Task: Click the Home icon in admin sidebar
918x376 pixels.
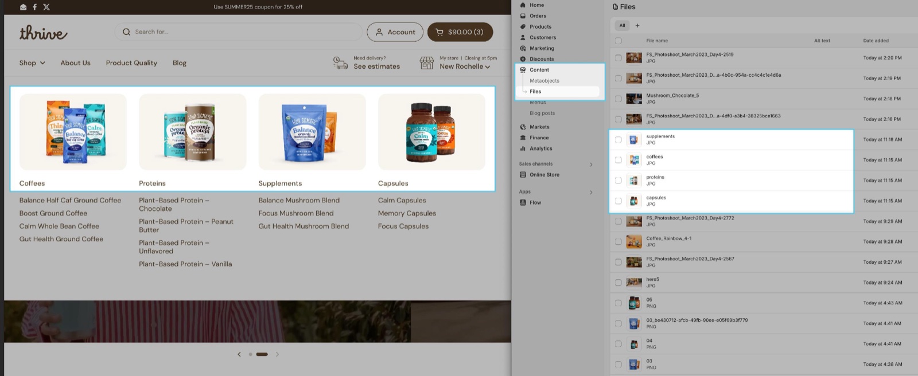Action: pyautogui.click(x=523, y=5)
